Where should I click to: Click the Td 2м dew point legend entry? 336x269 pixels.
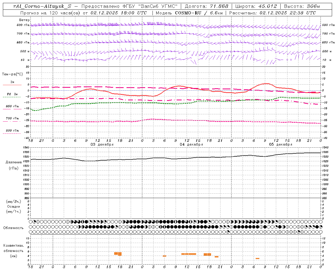(x=12, y=94)
